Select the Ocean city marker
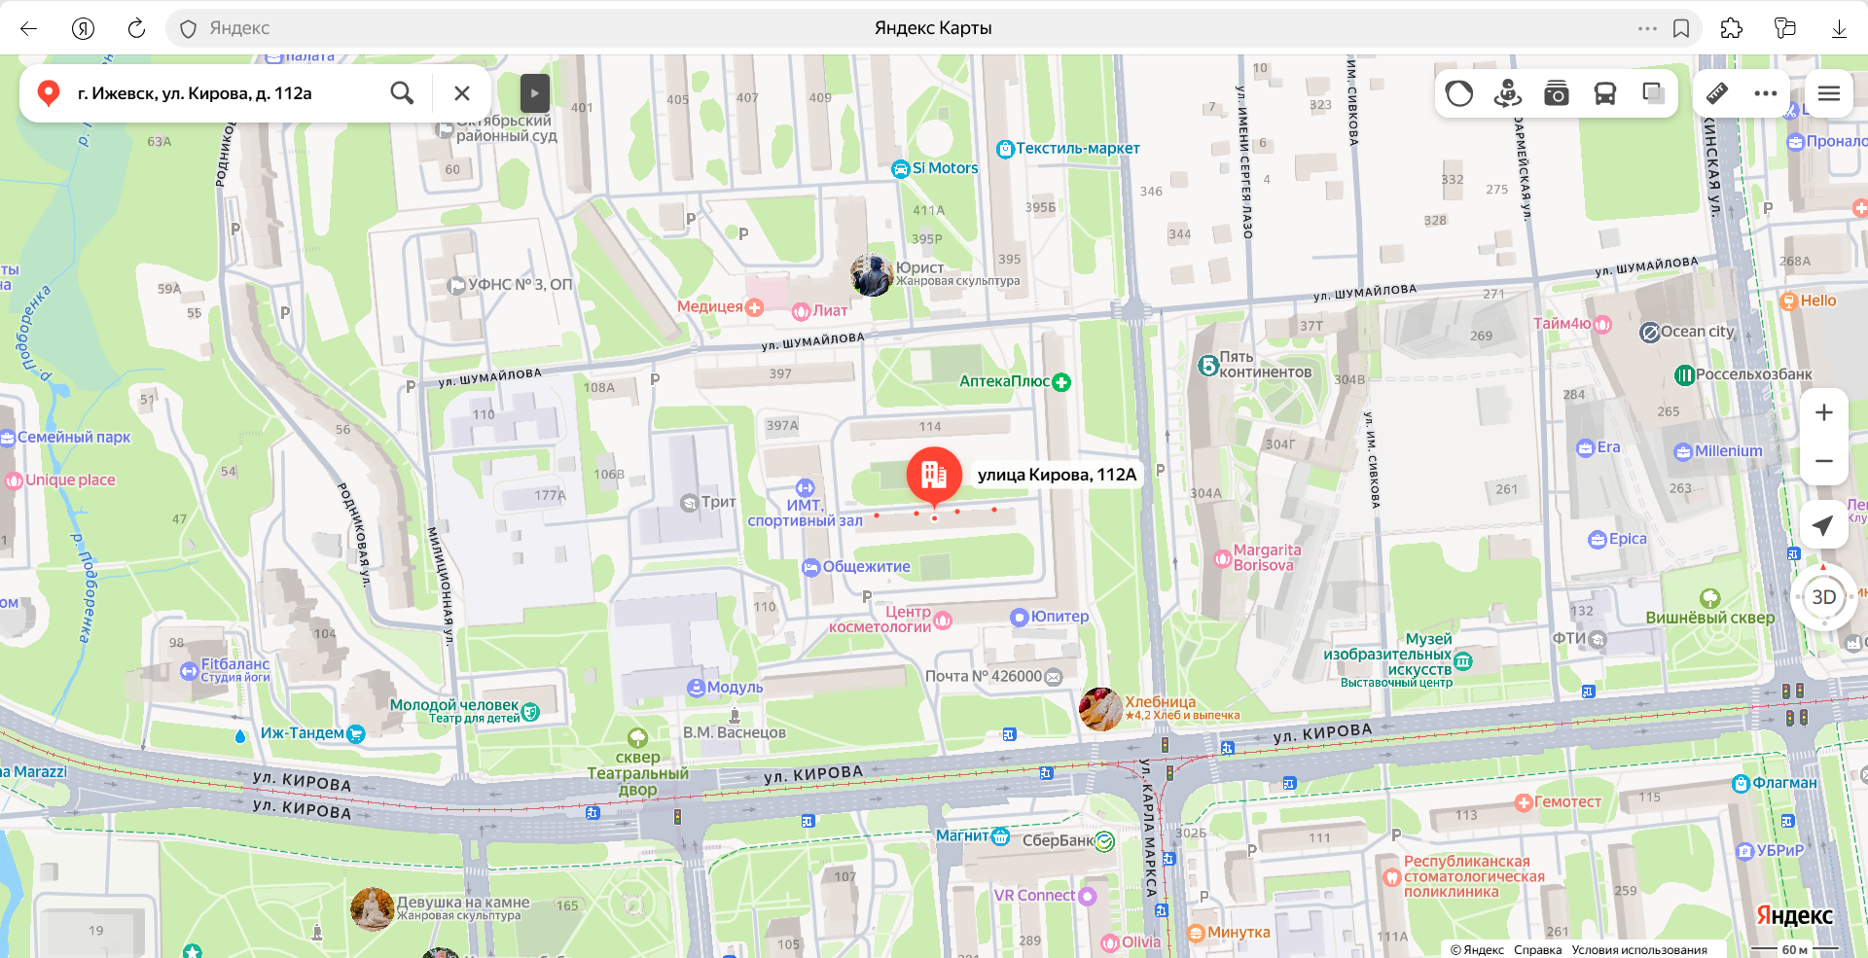This screenshot has width=1868, height=958. tap(1649, 333)
